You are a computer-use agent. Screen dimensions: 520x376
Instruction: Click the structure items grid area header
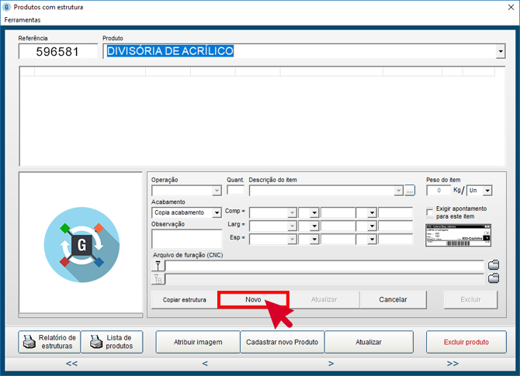258,71
